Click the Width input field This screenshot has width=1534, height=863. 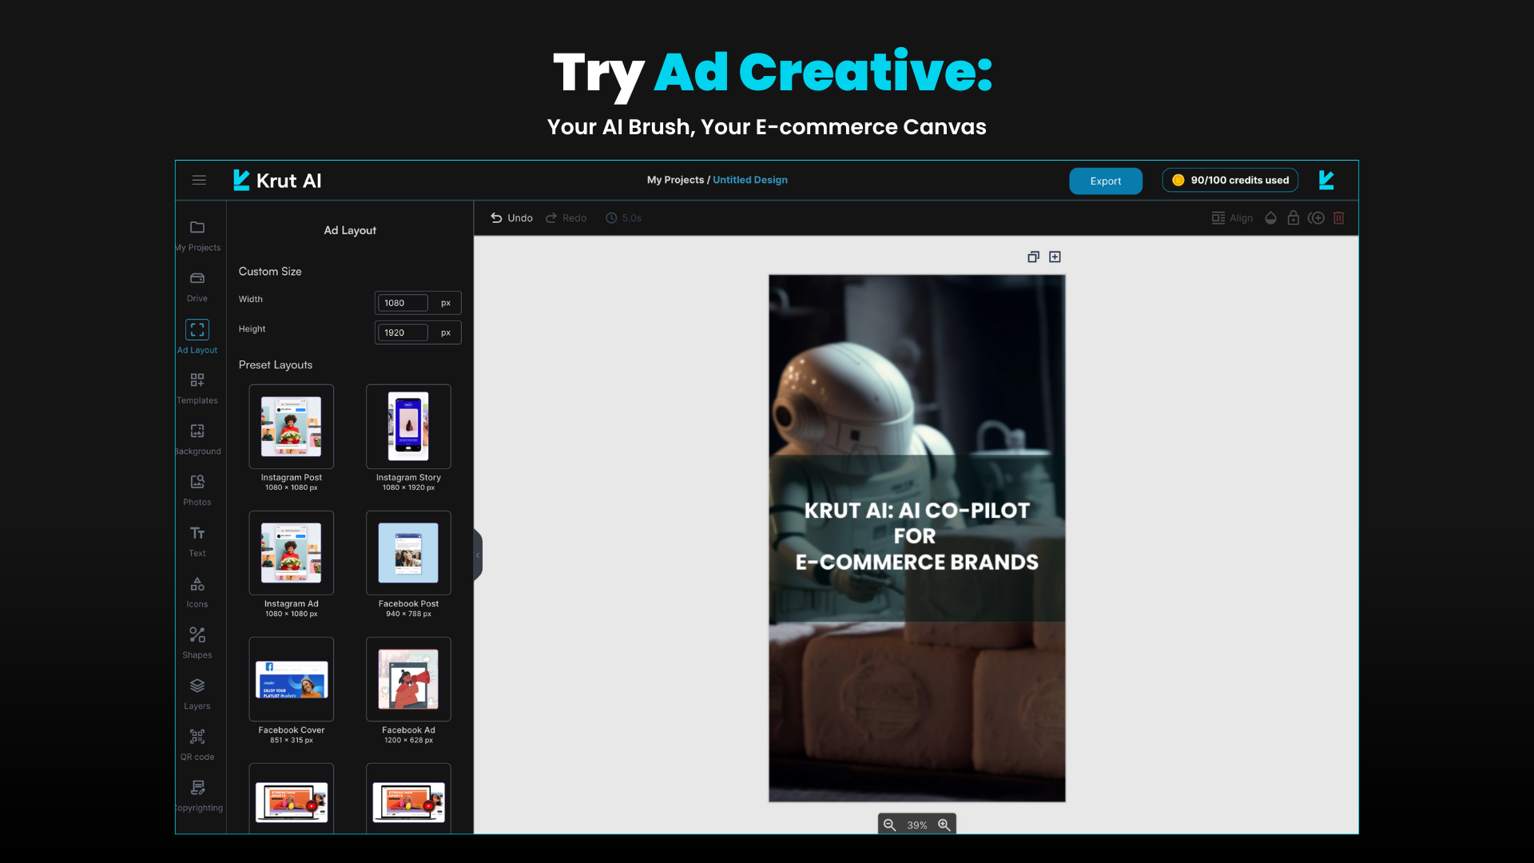point(403,303)
